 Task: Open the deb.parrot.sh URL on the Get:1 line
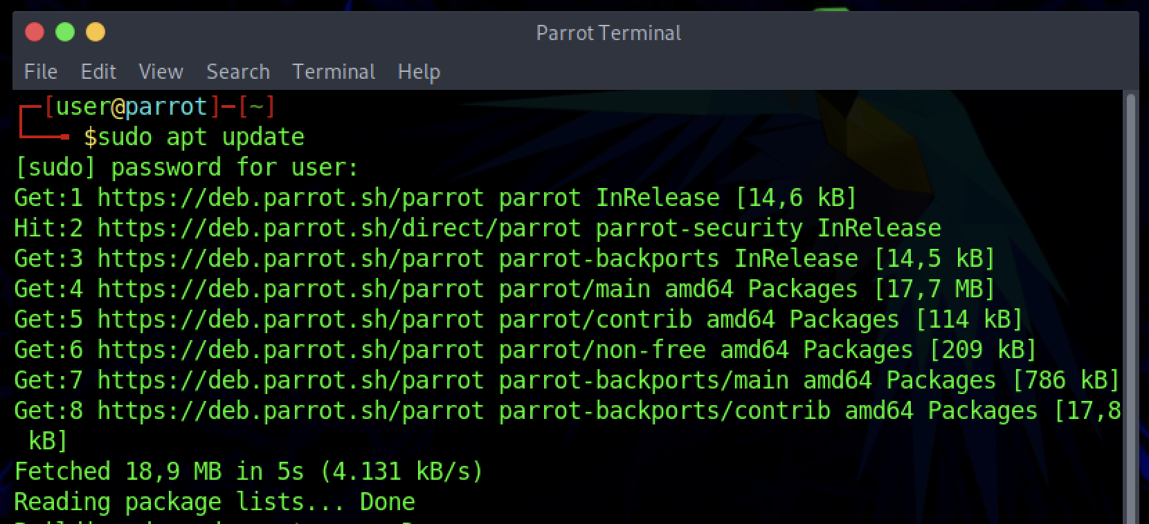[291, 198]
